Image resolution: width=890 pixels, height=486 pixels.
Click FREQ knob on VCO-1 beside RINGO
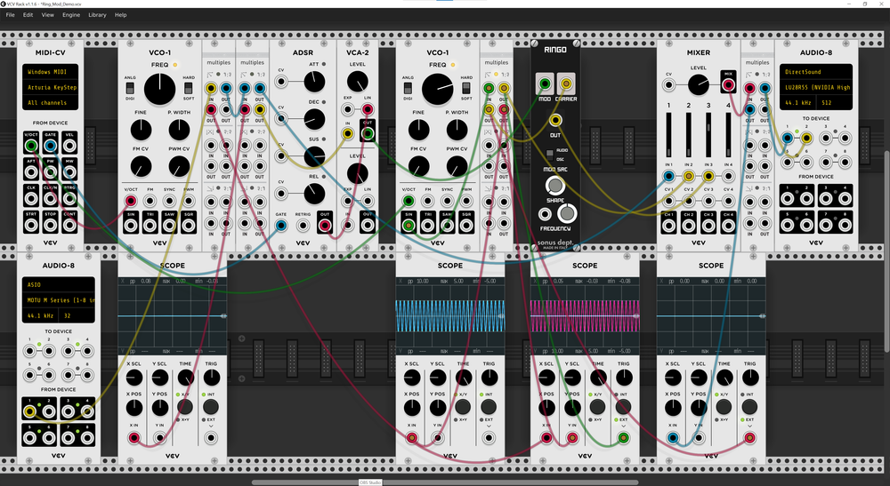pyautogui.click(x=438, y=89)
